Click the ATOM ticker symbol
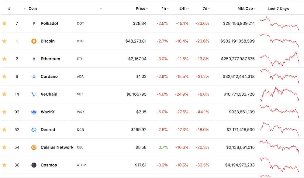304x178 pixels. (81, 165)
